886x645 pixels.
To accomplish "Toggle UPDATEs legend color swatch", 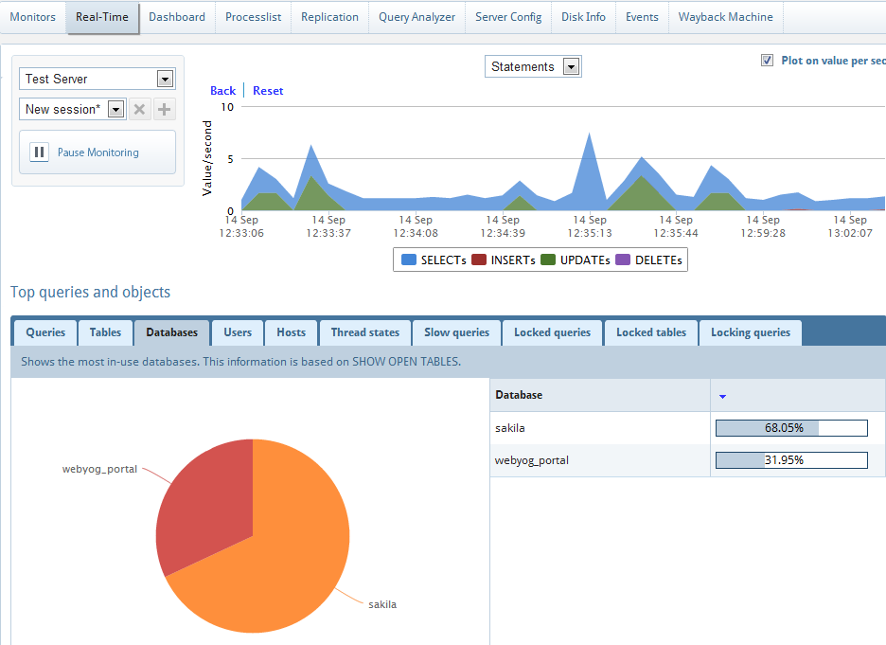I will 548,260.
